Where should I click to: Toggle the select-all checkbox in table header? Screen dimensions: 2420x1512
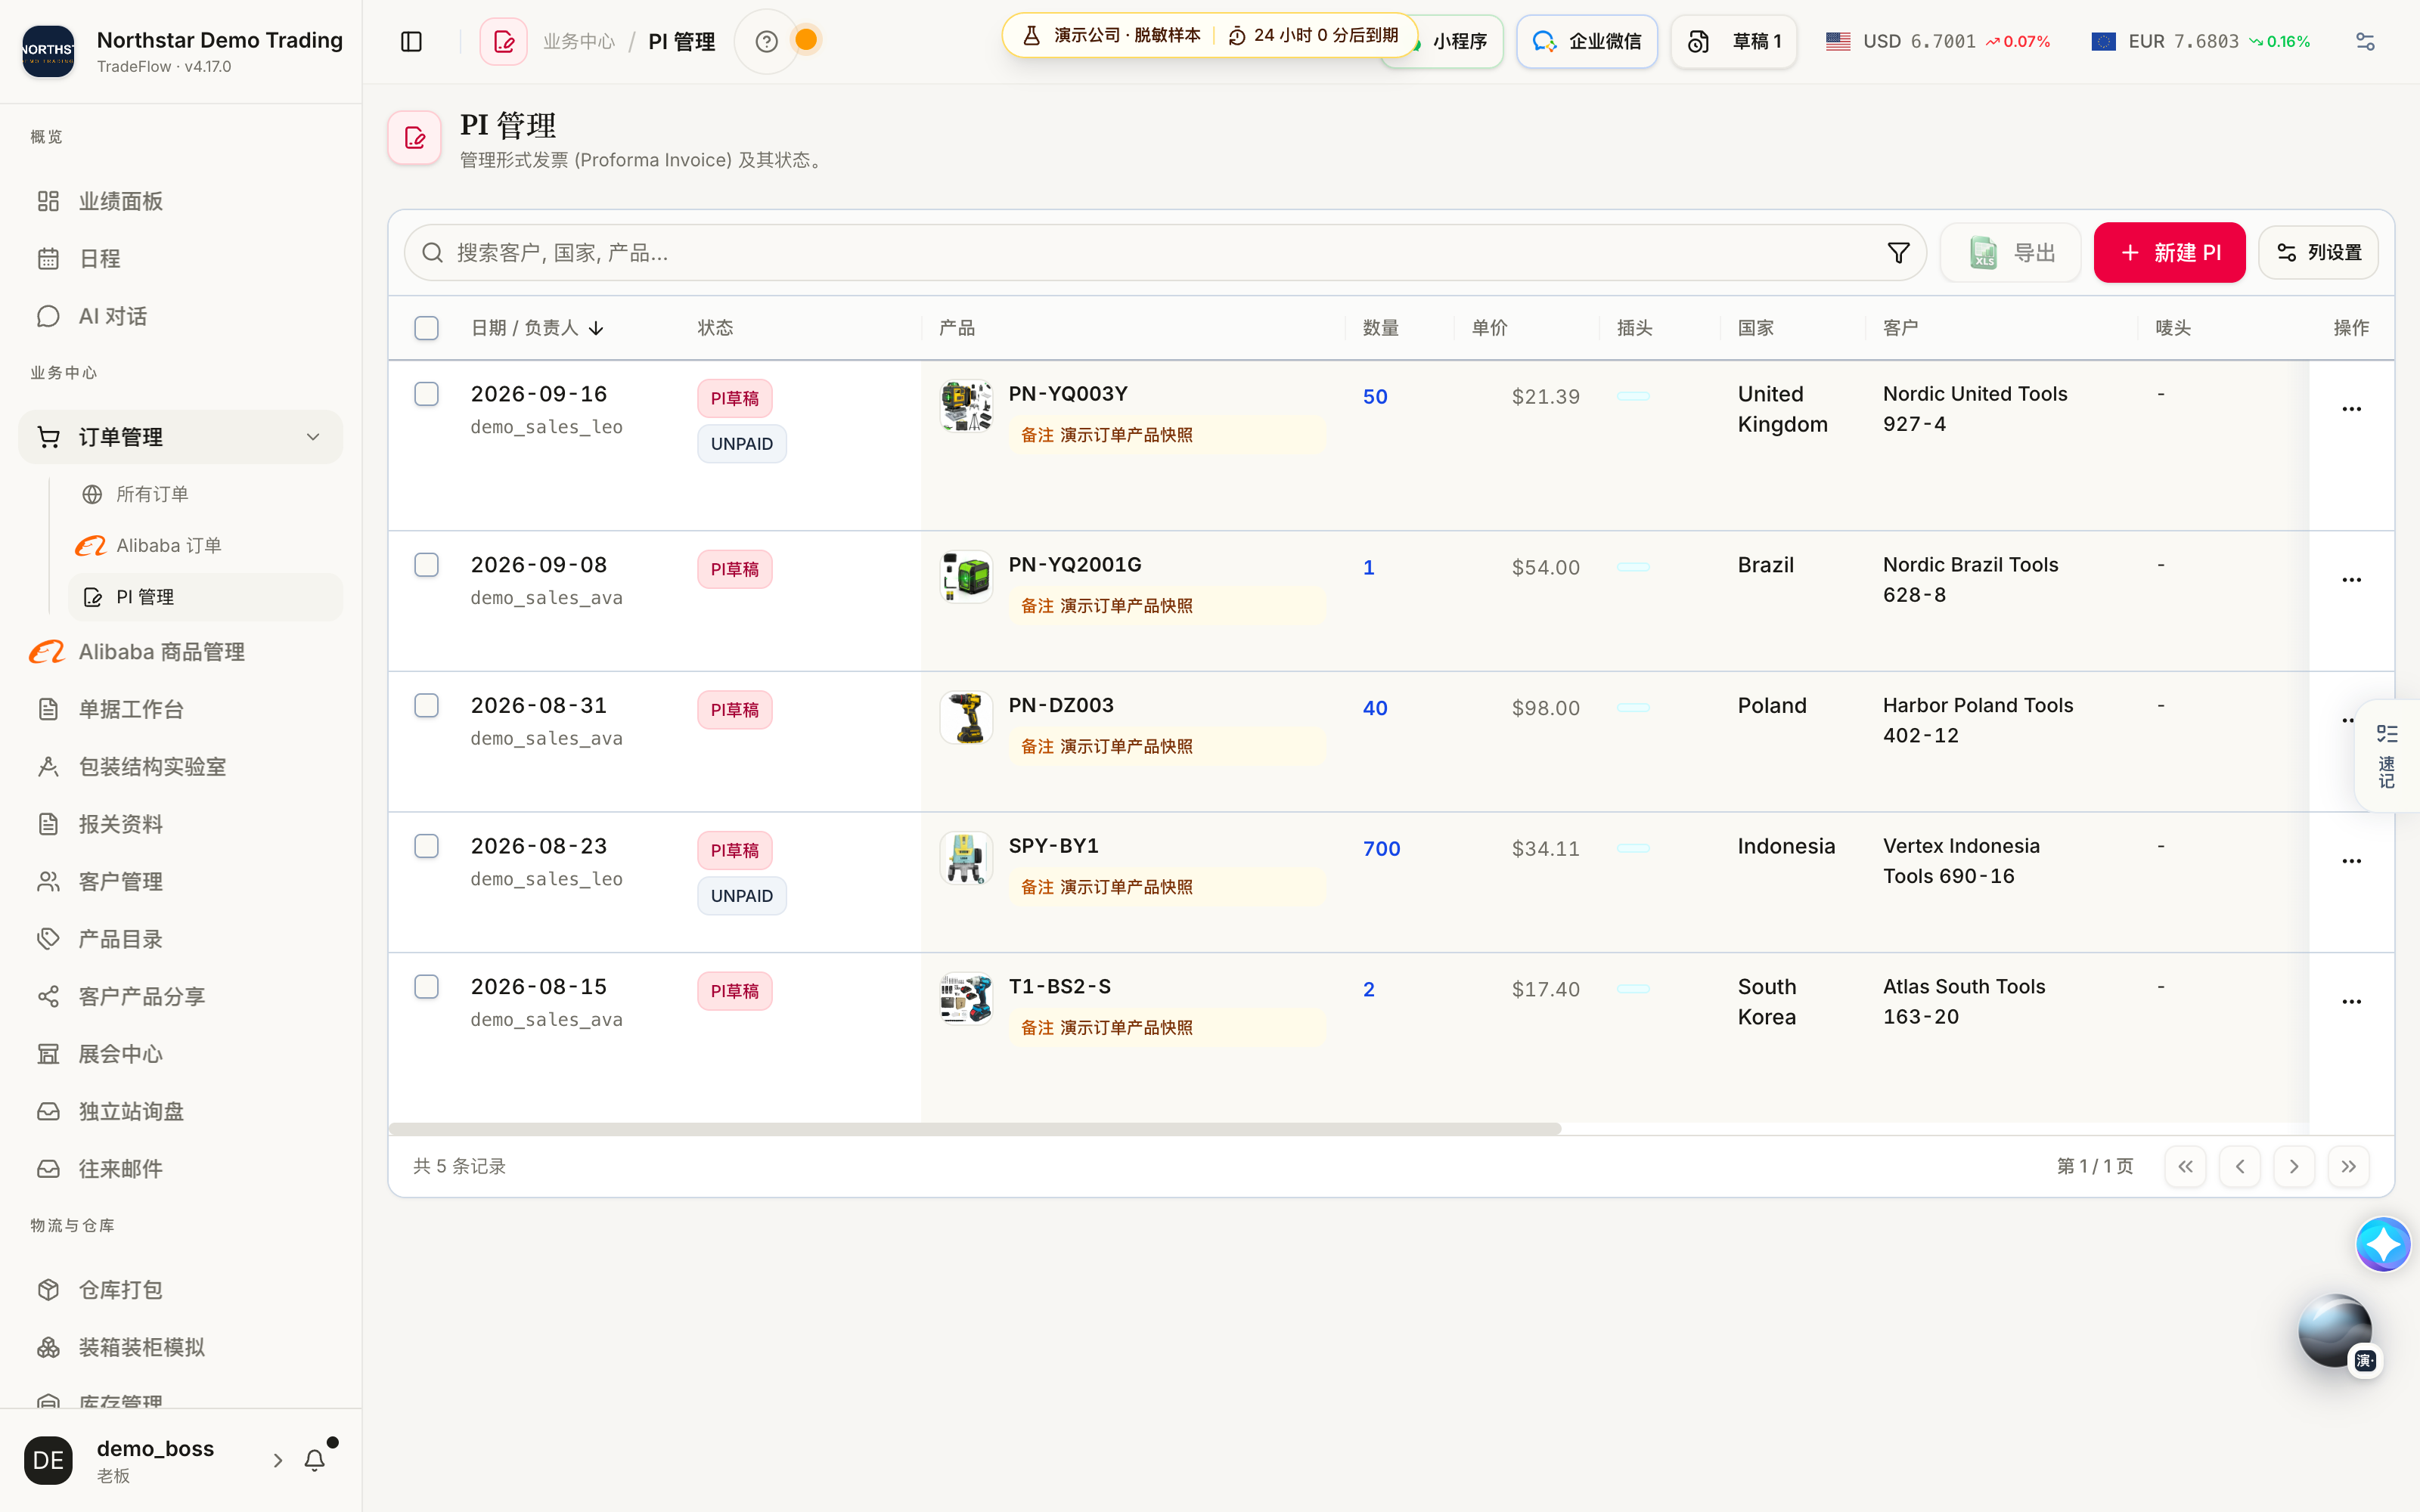point(426,328)
